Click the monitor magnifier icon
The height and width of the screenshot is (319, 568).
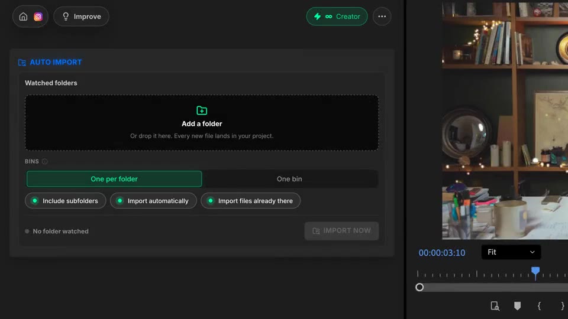(495, 306)
